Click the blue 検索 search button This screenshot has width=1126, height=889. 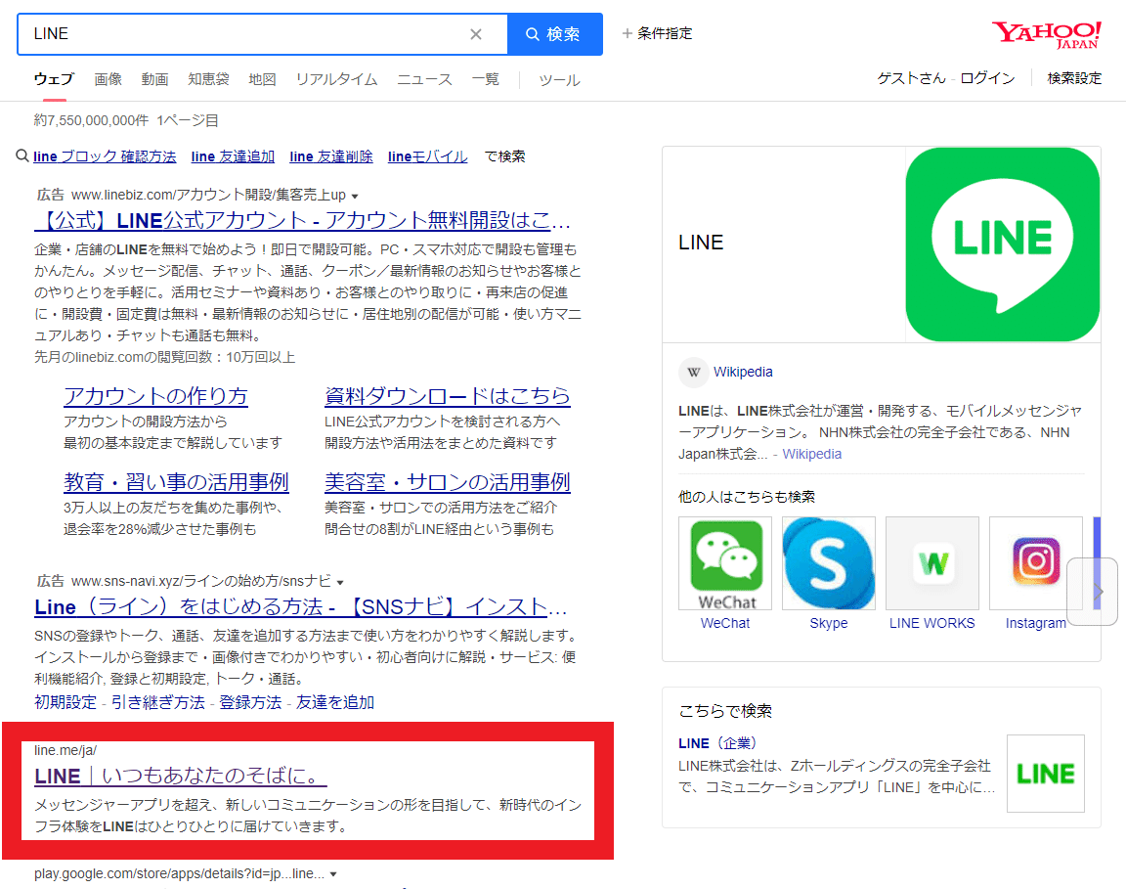(x=554, y=34)
